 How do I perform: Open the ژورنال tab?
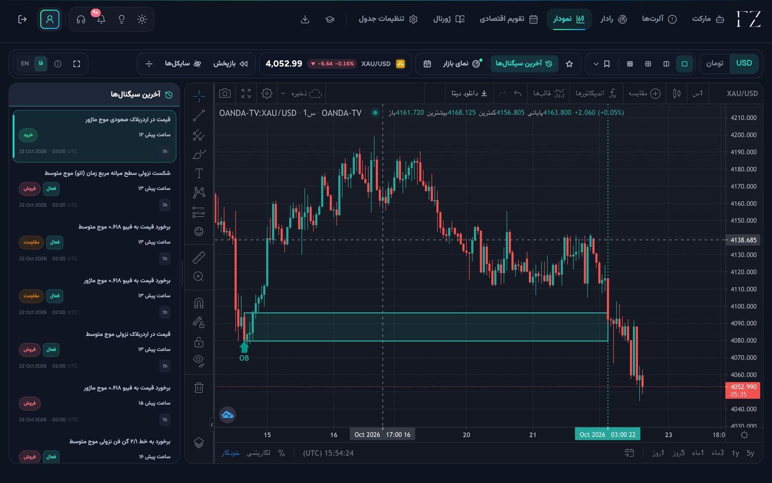tap(449, 19)
